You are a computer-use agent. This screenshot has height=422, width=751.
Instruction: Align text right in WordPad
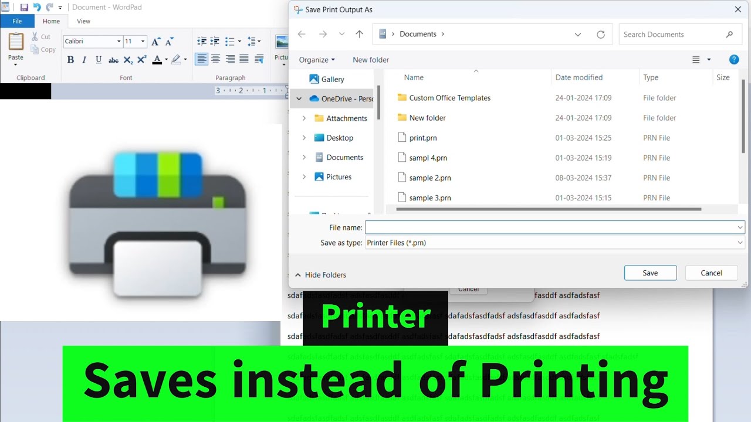point(230,59)
